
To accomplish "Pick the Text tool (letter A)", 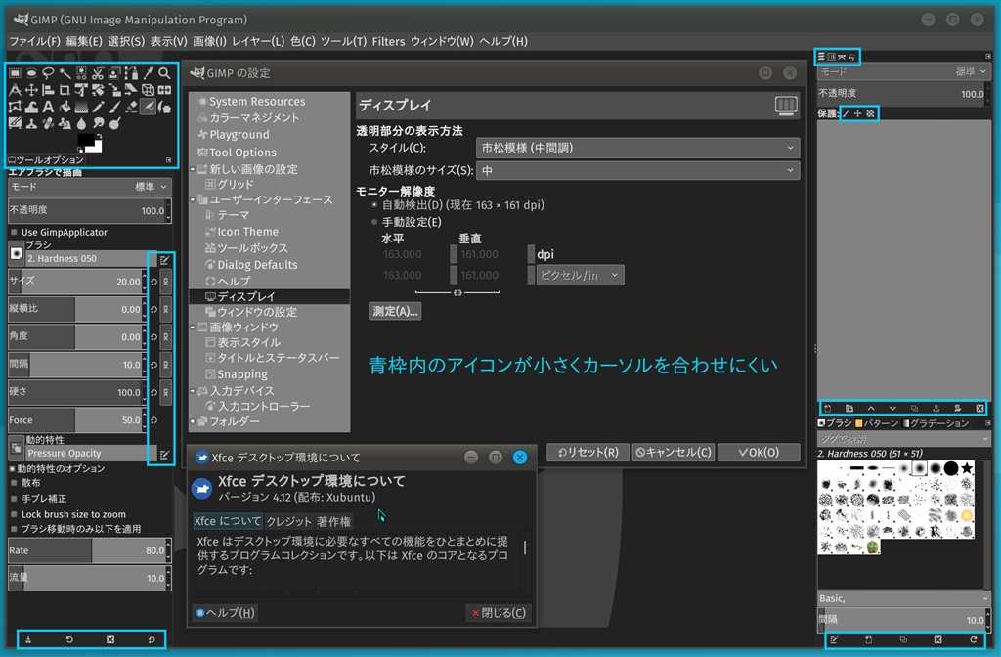I will point(48,107).
